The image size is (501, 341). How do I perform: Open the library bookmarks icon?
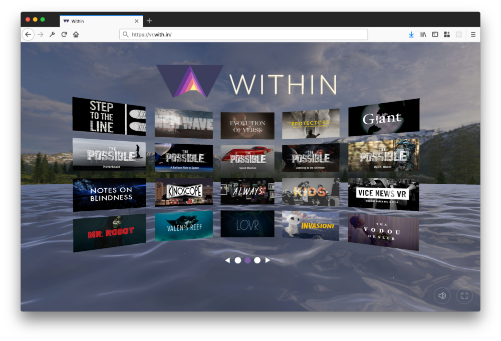pos(423,35)
